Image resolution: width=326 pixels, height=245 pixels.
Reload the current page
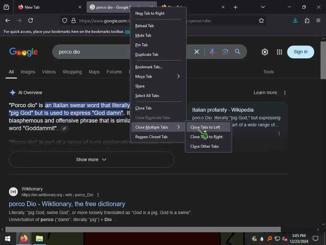click(x=31, y=20)
